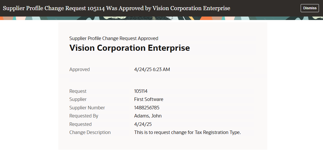Select the Vision Corporation Enterprise heading
This screenshot has height=154, width=323.
click(129, 48)
